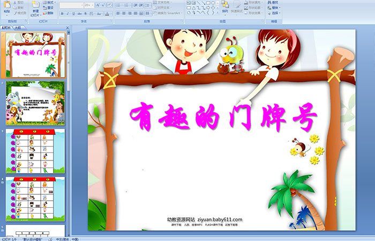The height and width of the screenshot is (241, 375).
Task: Open the Replace (替换) dropdown
Action: [274, 8]
